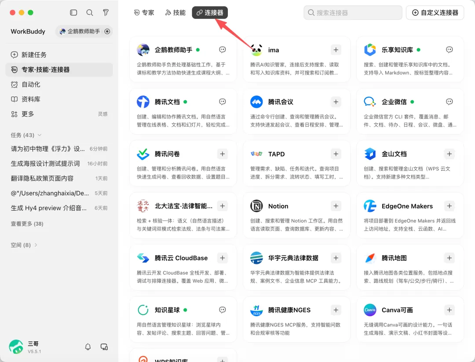
Task: Open 专家·技能·连接器 sidebar item
Action: point(59,69)
